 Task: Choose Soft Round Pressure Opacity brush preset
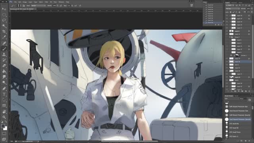click(x=238, y=115)
